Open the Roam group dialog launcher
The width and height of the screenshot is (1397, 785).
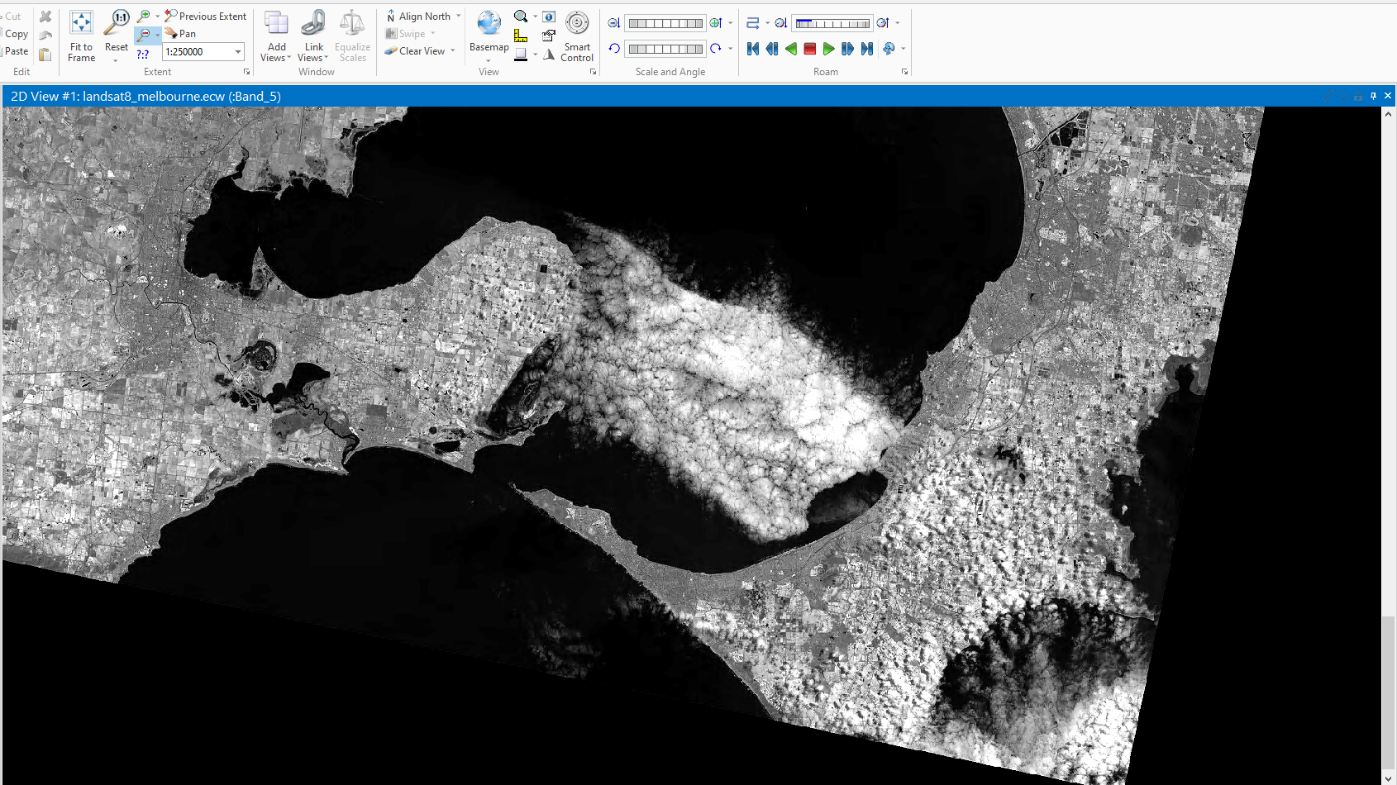click(x=904, y=73)
